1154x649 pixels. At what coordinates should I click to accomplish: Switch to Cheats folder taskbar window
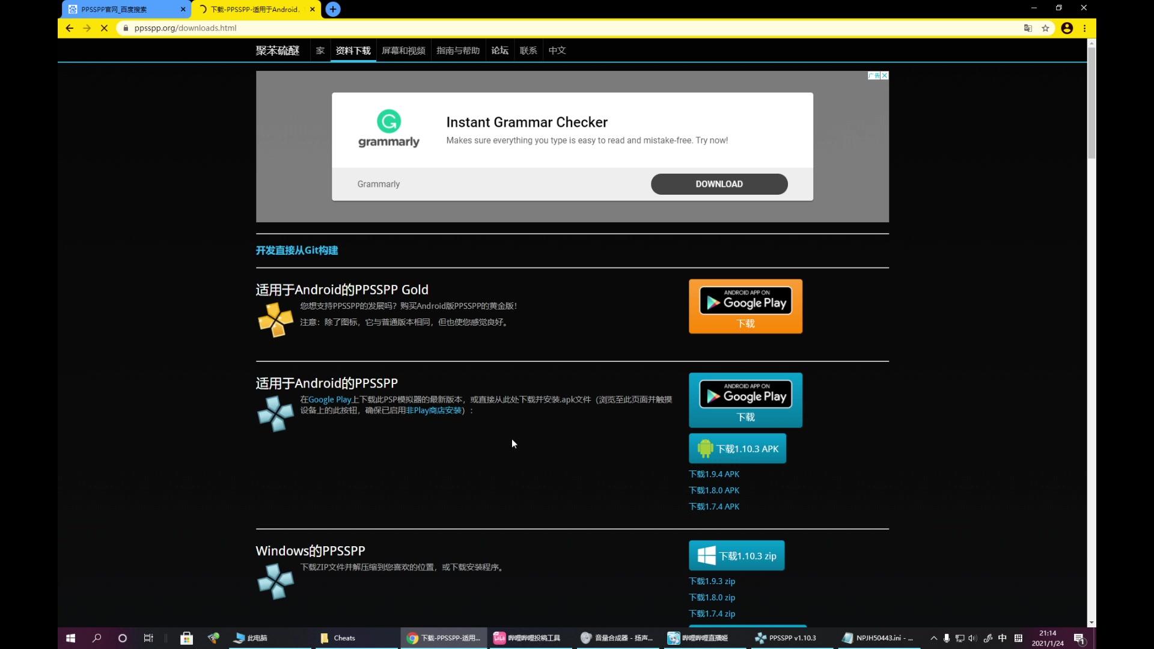click(356, 638)
